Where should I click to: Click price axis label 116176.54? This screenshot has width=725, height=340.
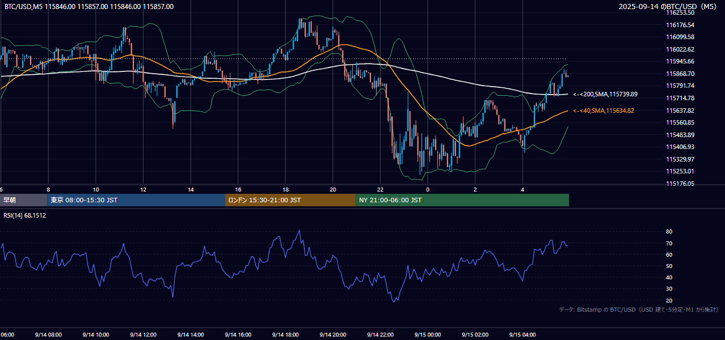click(x=680, y=25)
